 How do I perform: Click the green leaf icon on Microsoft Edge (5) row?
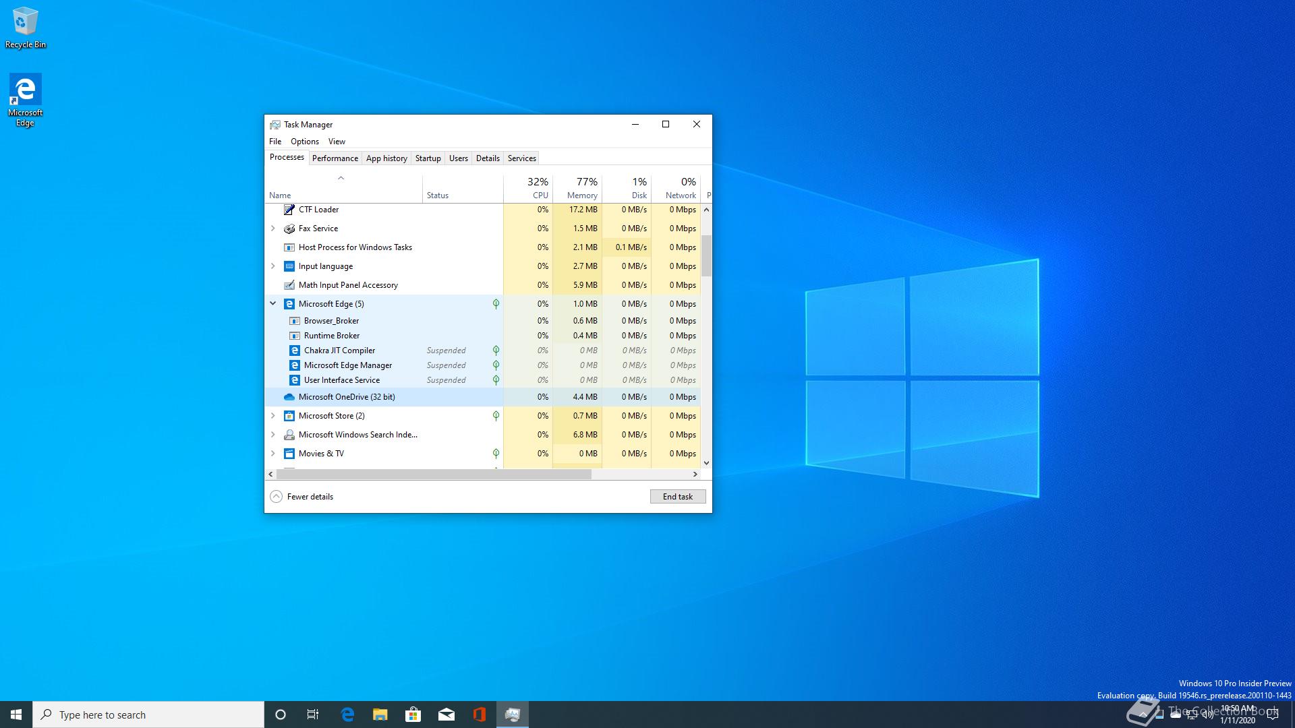496,304
